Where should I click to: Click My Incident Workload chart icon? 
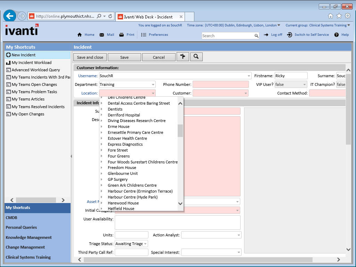click(x=8, y=63)
